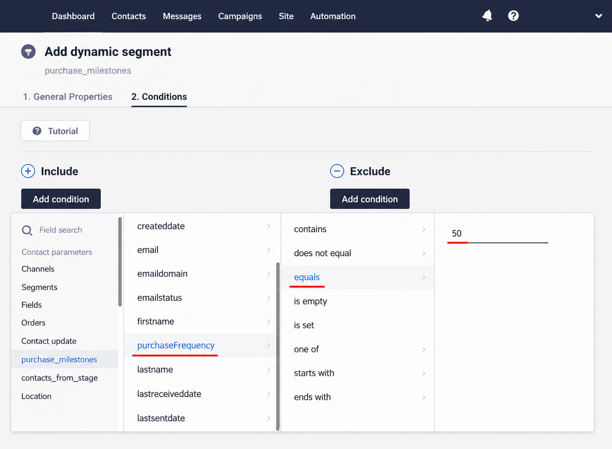The height and width of the screenshot is (449, 612).
Task: Click the field list scrollbar
Action: click(278, 346)
